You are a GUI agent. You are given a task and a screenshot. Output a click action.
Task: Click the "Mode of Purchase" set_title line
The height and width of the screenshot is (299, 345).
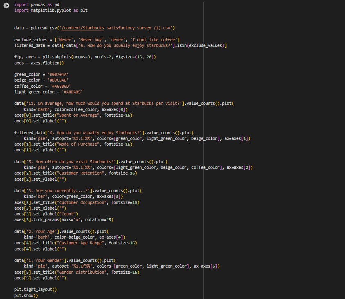click(73, 144)
